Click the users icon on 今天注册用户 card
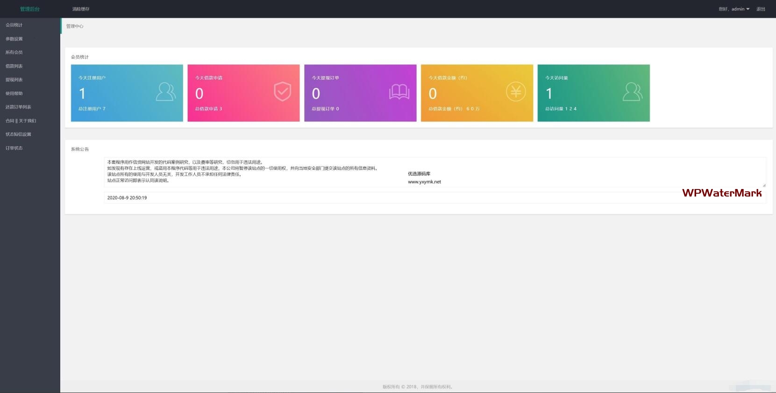The width and height of the screenshot is (776, 393). (165, 92)
